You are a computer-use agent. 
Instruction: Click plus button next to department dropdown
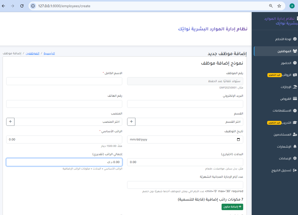point(131,122)
